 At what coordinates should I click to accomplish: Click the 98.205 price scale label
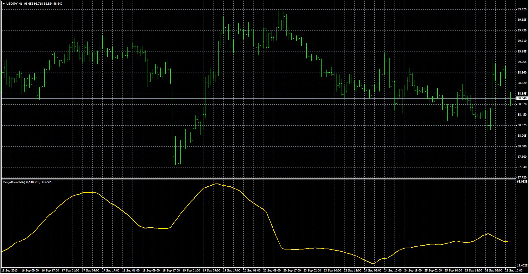[522, 136]
